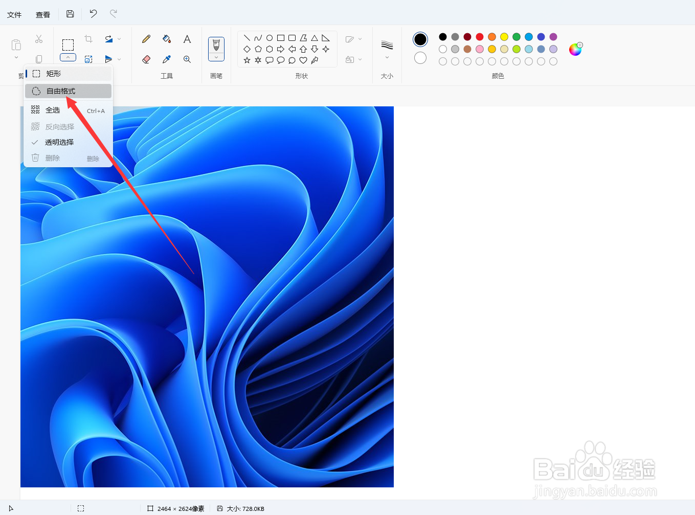Click the Save icon in title bar
The image size is (695, 515).
pyautogui.click(x=70, y=14)
